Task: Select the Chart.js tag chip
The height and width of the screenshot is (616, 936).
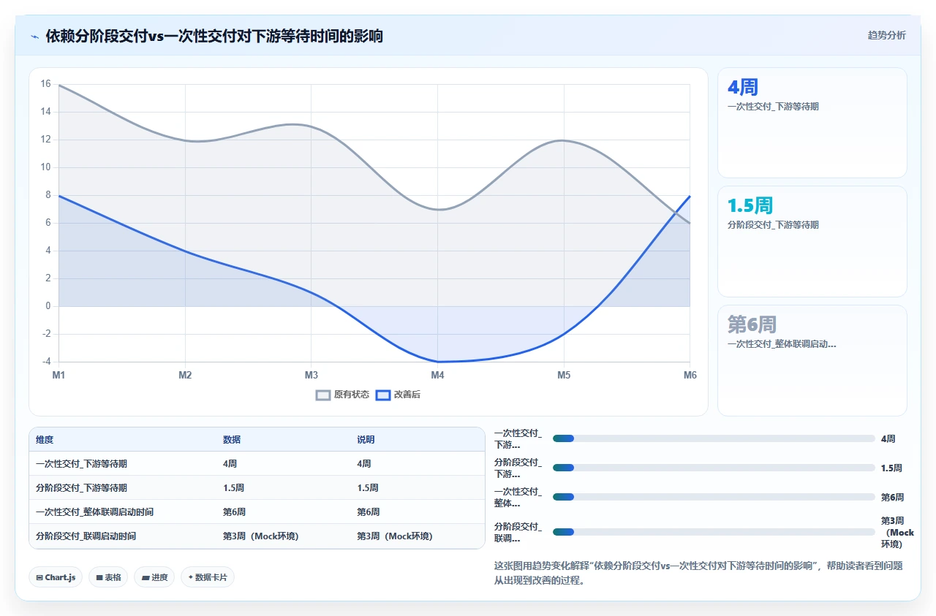Action: 56,577
